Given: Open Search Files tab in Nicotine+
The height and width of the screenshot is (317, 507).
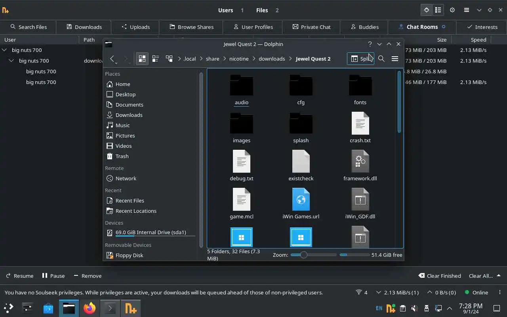Looking at the screenshot, I should point(29,27).
